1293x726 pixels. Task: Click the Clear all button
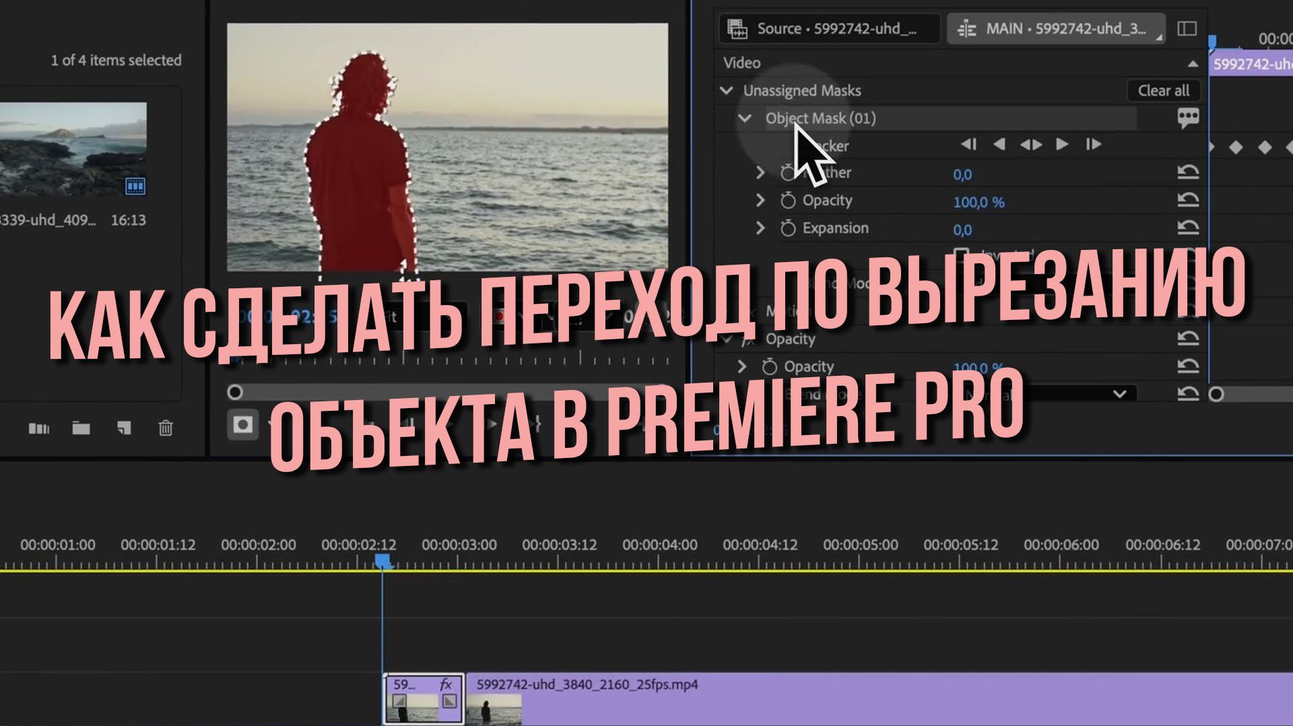coord(1163,90)
